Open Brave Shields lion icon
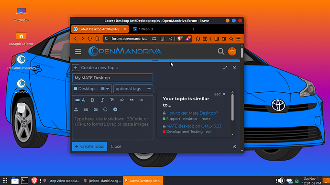 [x=179, y=39]
